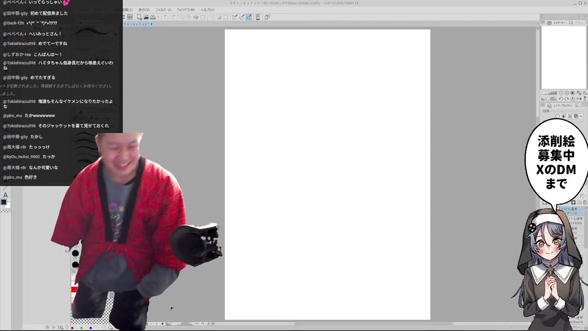Click the smartphone companion mode icon
588x331 pixels.
point(258,17)
